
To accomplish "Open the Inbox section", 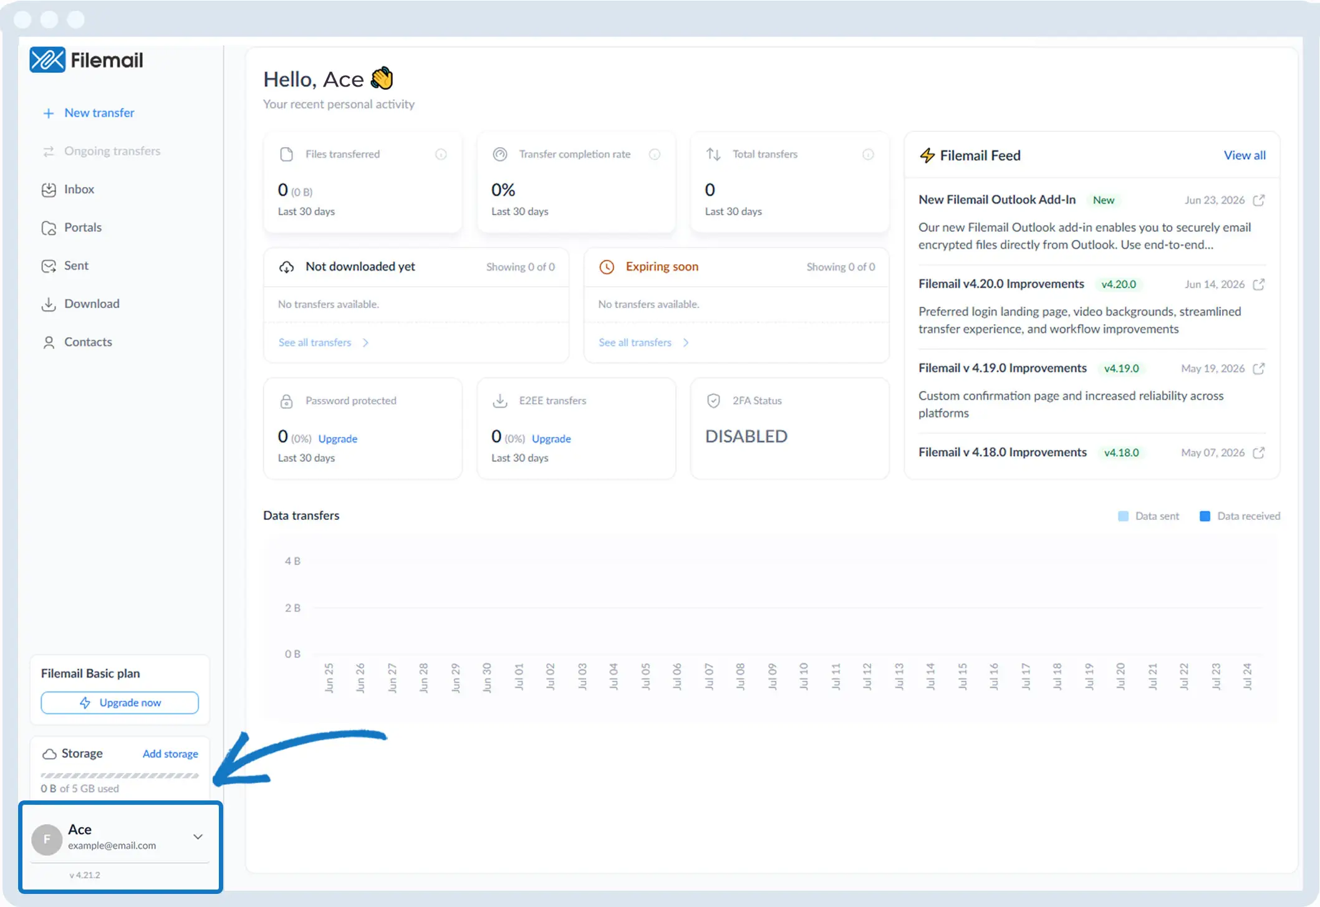I will point(79,190).
